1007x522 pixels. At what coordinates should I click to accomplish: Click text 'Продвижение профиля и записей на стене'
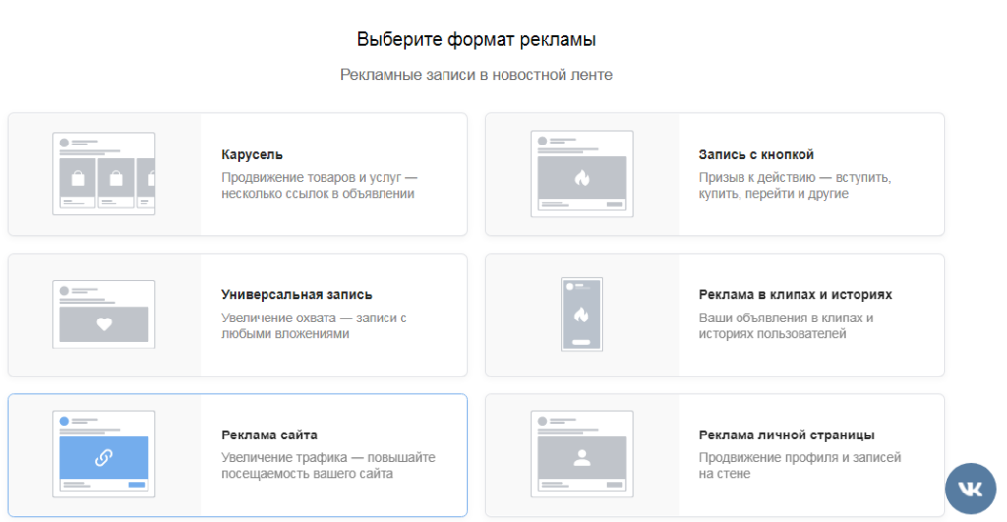click(800, 466)
